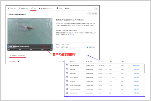Select the Ever Felt pt.2 title
151x101 pixels.
tap(73, 73)
